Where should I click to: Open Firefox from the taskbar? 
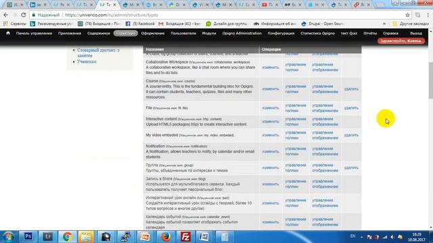pos(166,237)
